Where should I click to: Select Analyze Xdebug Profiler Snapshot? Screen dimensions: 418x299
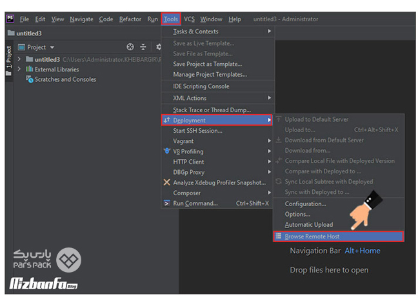[x=218, y=182]
